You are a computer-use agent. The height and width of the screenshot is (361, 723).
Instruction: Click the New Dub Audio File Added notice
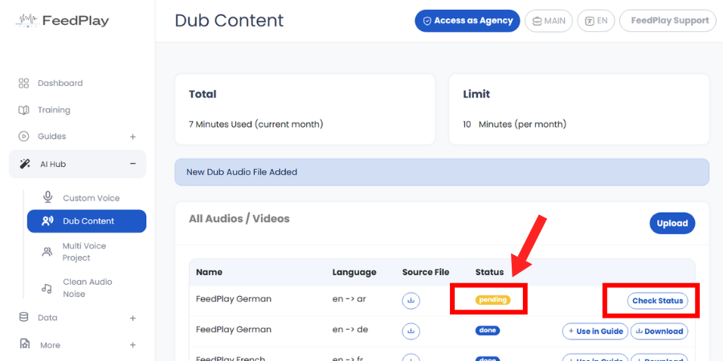point(442,172)
